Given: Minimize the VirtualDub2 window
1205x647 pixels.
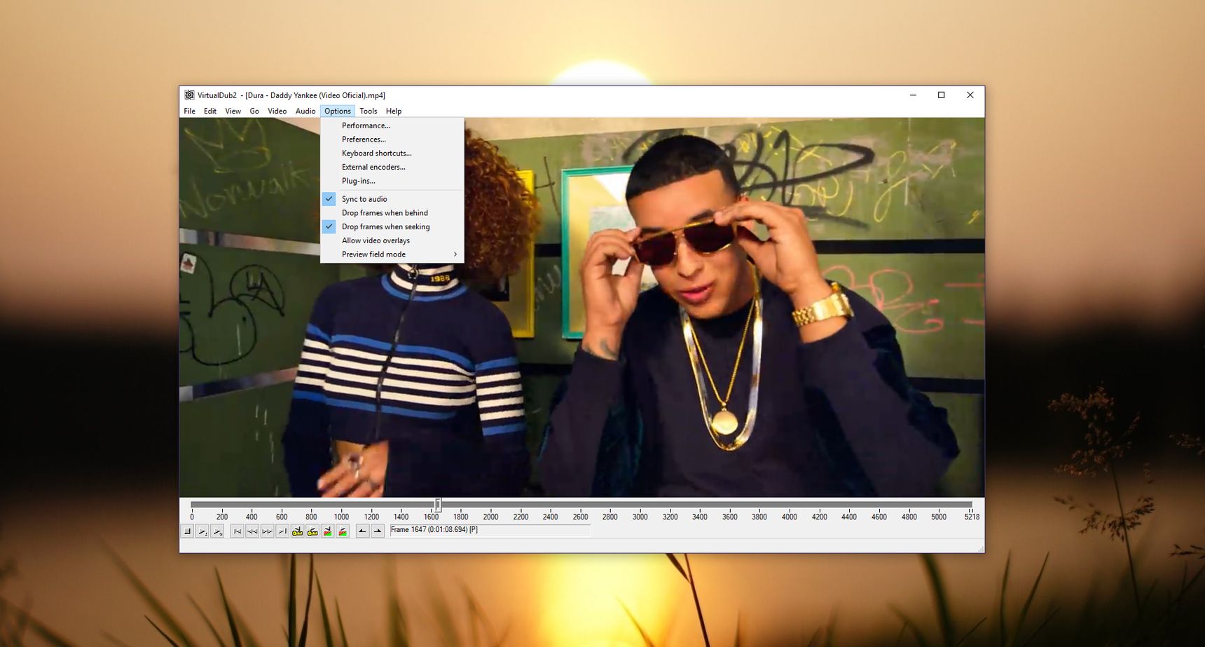Looking at the screenshot, I should (913, 95).
